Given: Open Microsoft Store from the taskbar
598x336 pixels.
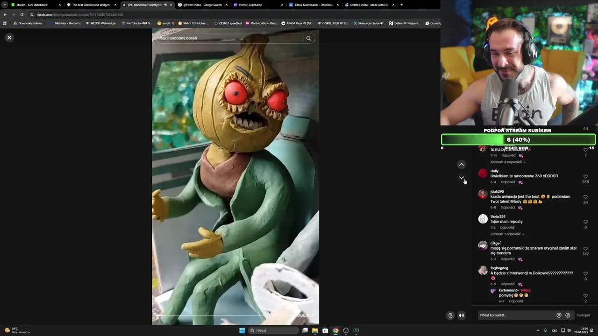Looking at the screenshot, I should point(325,330).
